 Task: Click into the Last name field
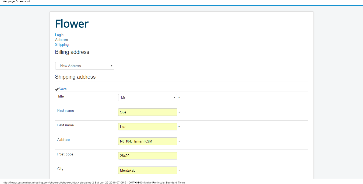(x=147, y=127)
